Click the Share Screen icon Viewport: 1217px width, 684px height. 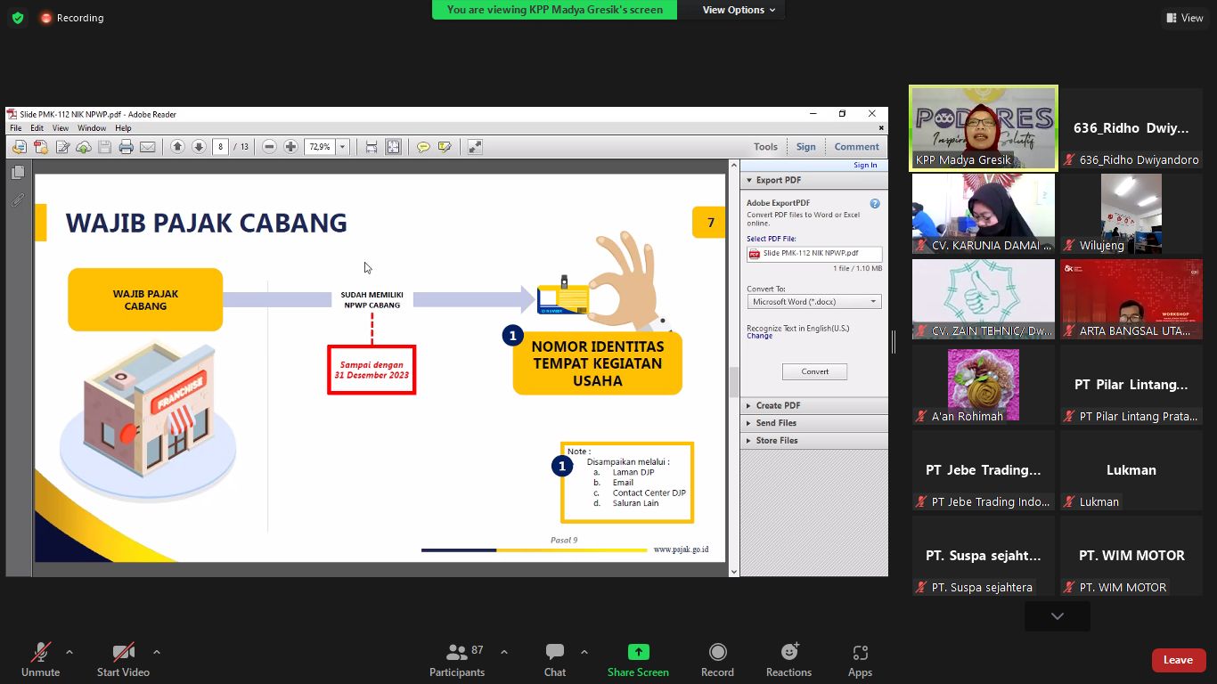tap(638, 653)
